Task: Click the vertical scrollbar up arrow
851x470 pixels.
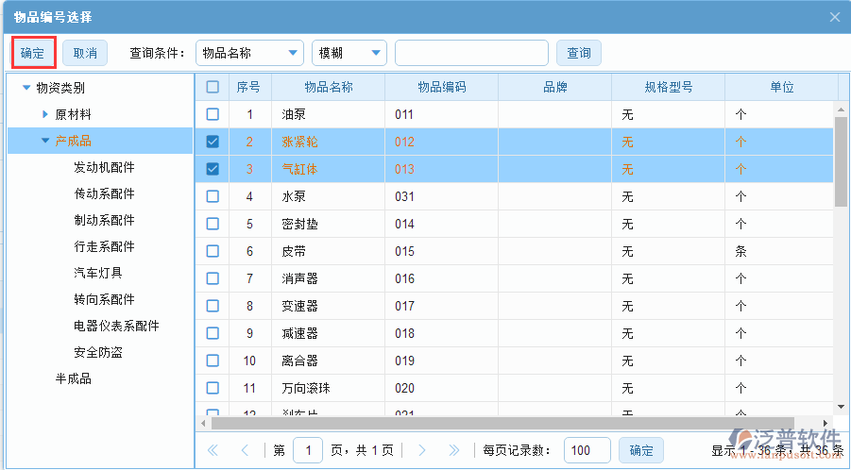Action: [841, 110]
